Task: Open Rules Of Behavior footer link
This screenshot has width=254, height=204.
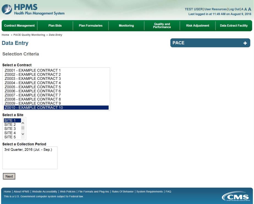Action: click(x=123, y=192)
